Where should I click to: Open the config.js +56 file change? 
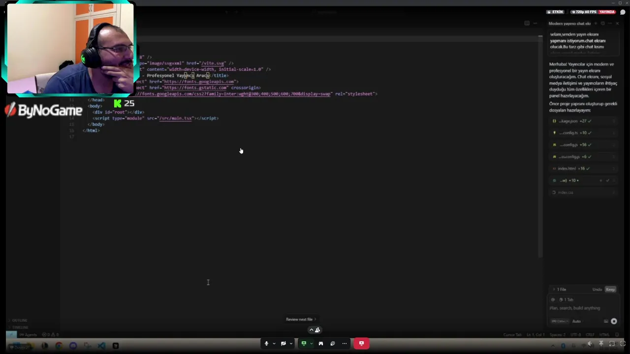584,145
